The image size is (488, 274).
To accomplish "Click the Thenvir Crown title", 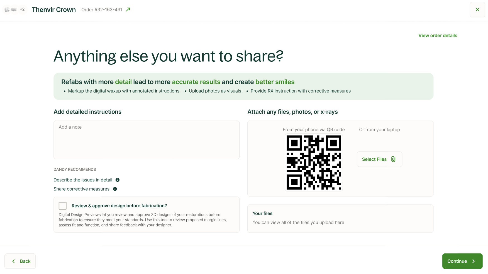I will (x=54, y=10).
